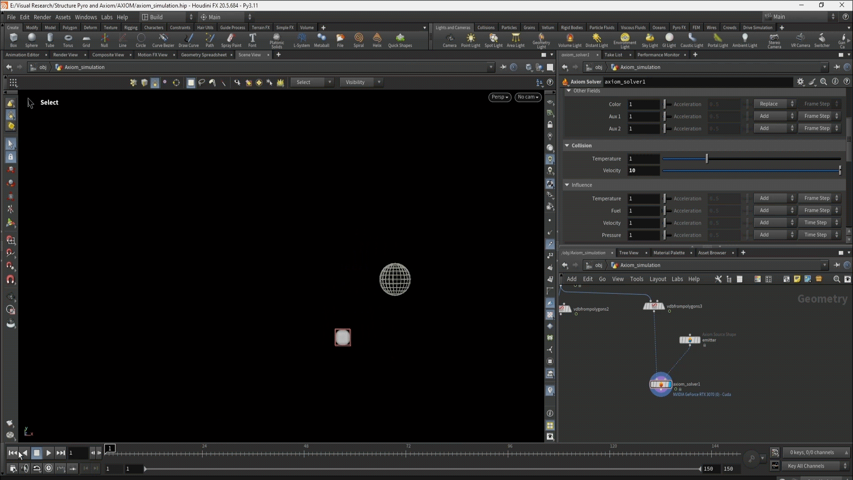Toggle audio on the playbar
Image resolution: width=853 pixels, height=480 pixels.
coord(25,468)
